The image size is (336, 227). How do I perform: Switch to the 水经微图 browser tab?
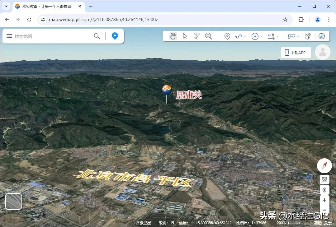click(x=47, y=6)
